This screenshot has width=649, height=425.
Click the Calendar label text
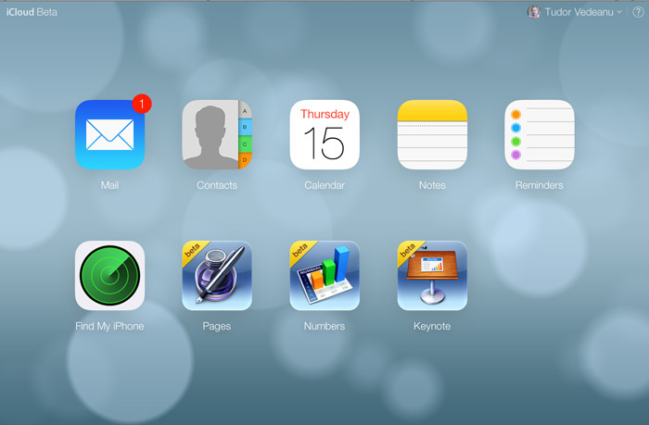(x=324, y=185)
